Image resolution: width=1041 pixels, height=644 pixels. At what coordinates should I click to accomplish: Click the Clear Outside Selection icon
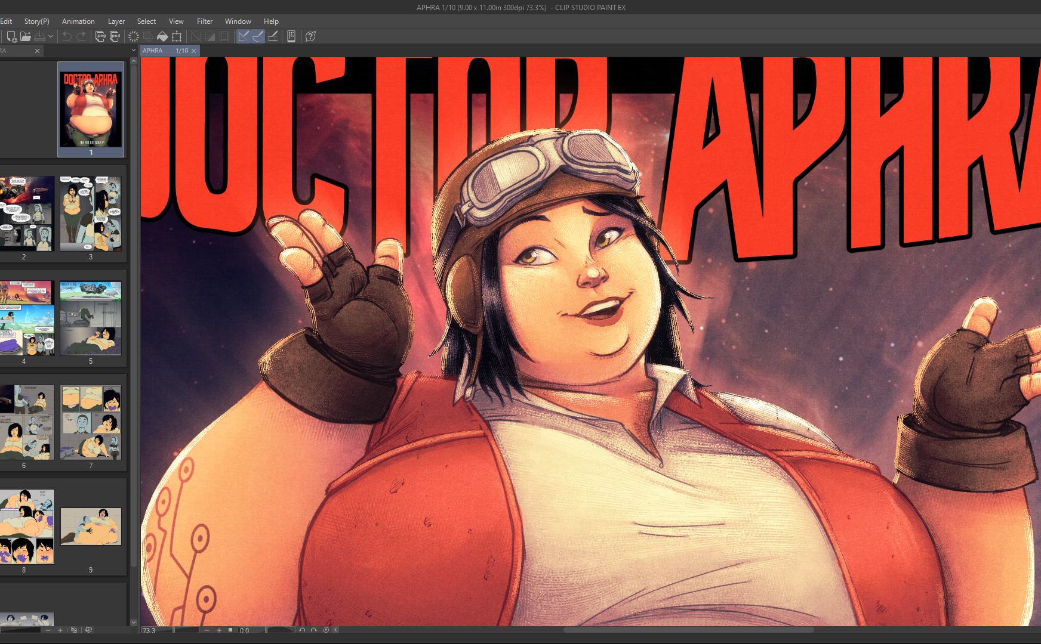(148, 36)
